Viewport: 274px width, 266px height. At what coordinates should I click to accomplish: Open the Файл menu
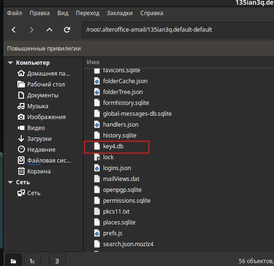click(x=15, y=13)
